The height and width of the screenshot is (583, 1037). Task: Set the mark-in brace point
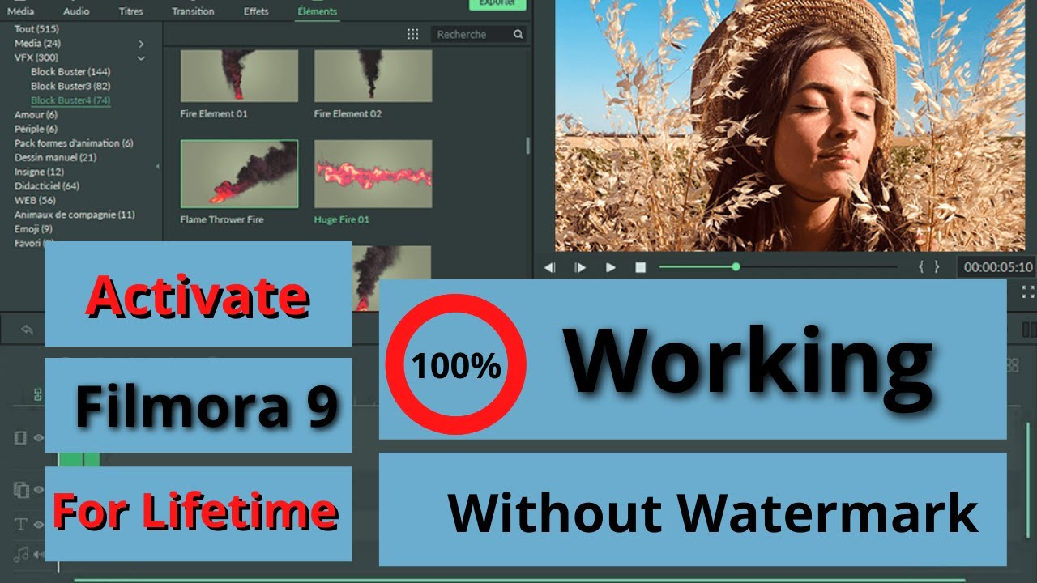[922, 266]
